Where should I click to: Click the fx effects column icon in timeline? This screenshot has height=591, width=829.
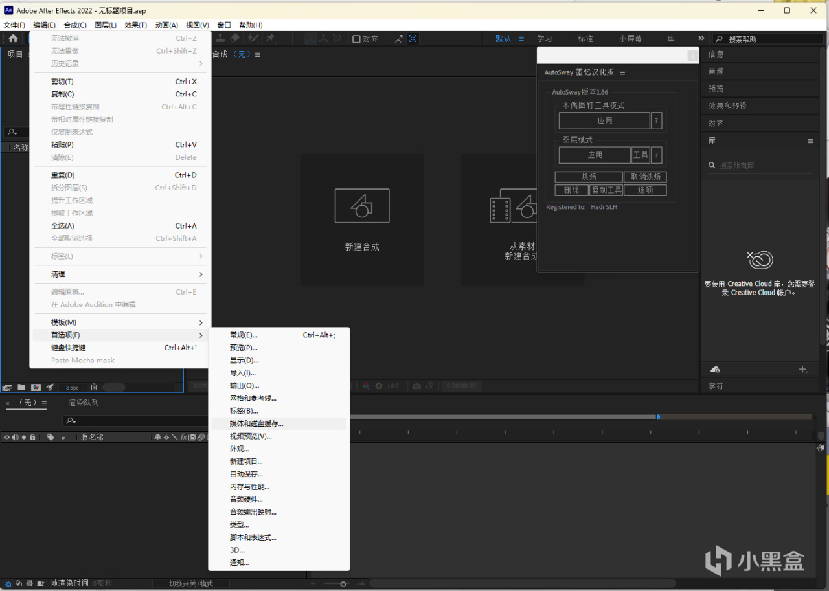[x=184, y=437]
